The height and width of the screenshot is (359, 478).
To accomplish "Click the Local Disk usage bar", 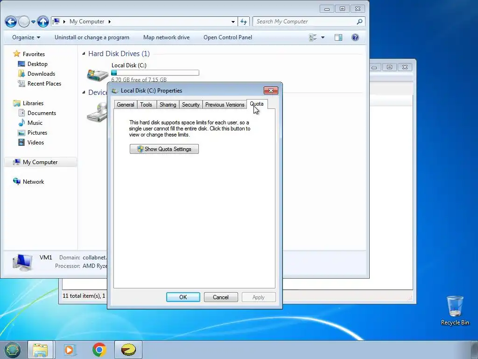I will (x=155, y=72).
